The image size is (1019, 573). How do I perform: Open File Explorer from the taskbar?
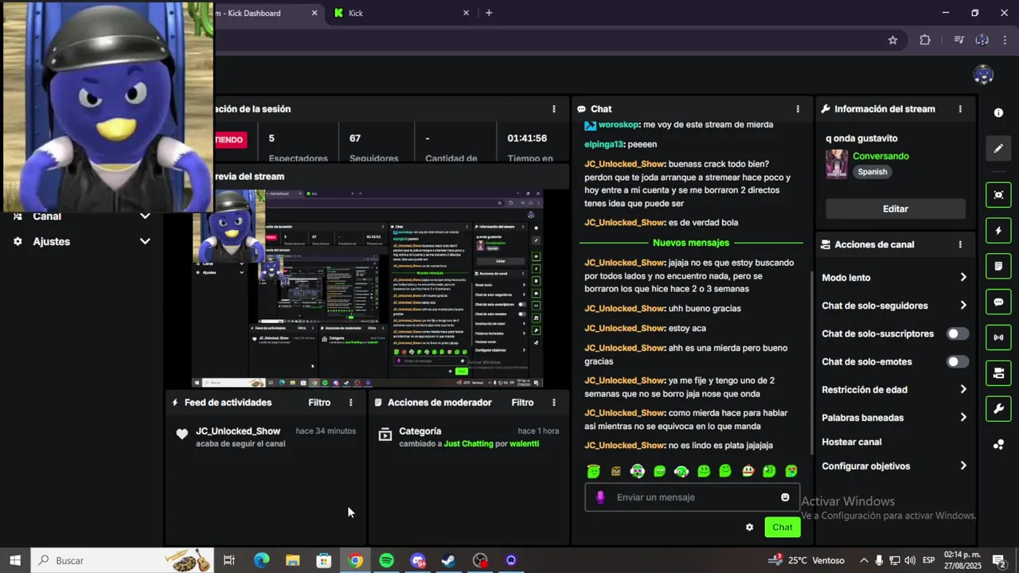[293, 560]
